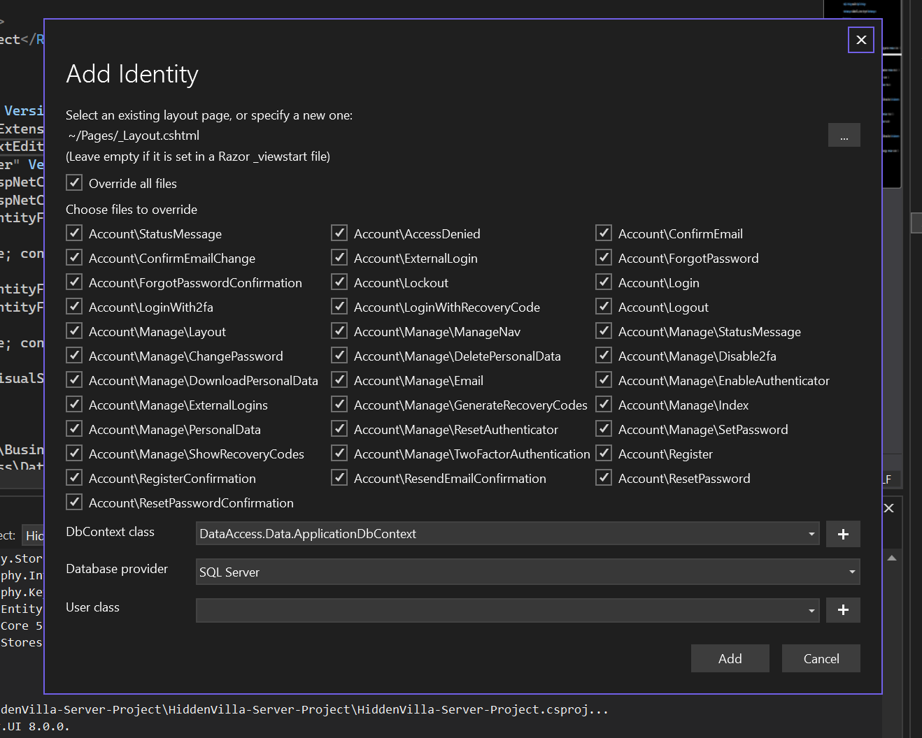Toggle Account\Manage\PersonalData checkbox
Screen dimensions: 922x738
(74, 429)
